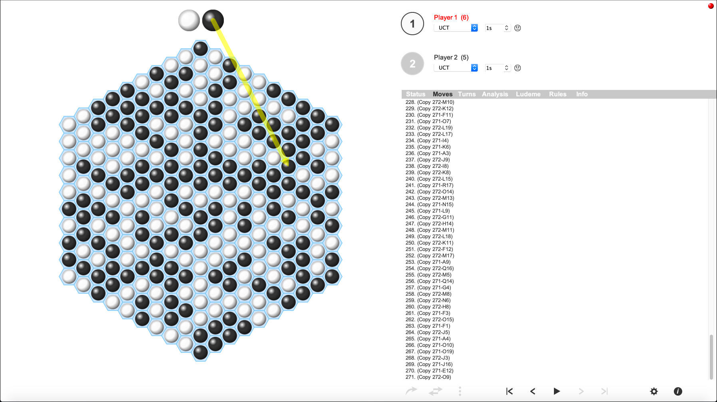The height and width of the screenshot is (402, 717).
Task: Select move '246. (Copy 272-G11)'
Action: point(430,217)
